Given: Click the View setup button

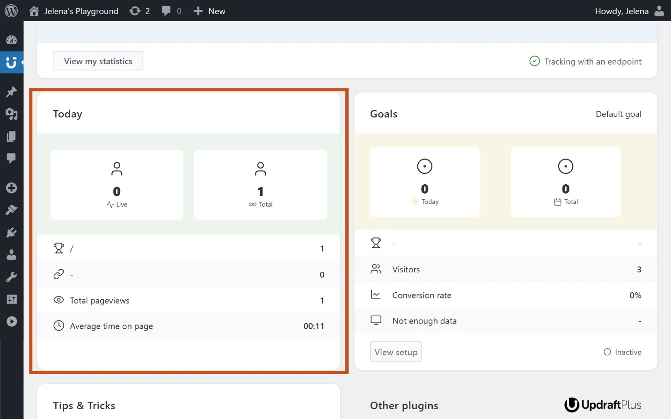Looking at the screenshot, I should 396,352.
